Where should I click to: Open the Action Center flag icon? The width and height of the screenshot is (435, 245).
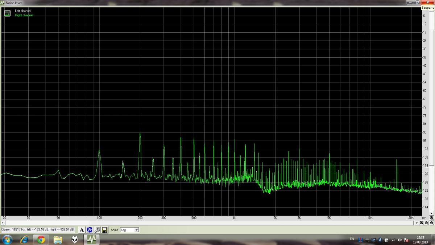pyautogui.click(x=406, y=240)
